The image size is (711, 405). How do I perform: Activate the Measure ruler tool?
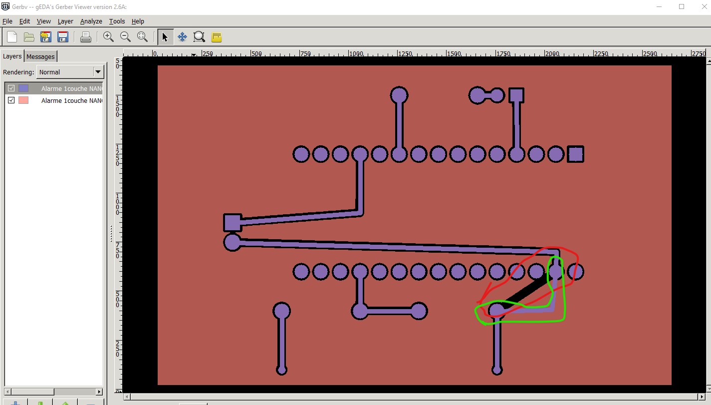click(x=216, y=37)
